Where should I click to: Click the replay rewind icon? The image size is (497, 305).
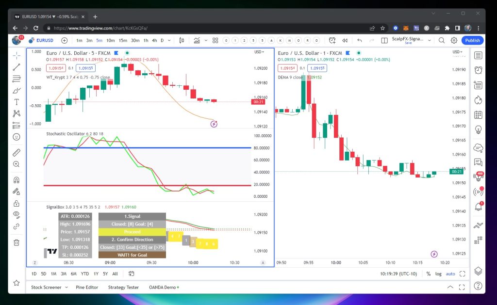[345, 40]
